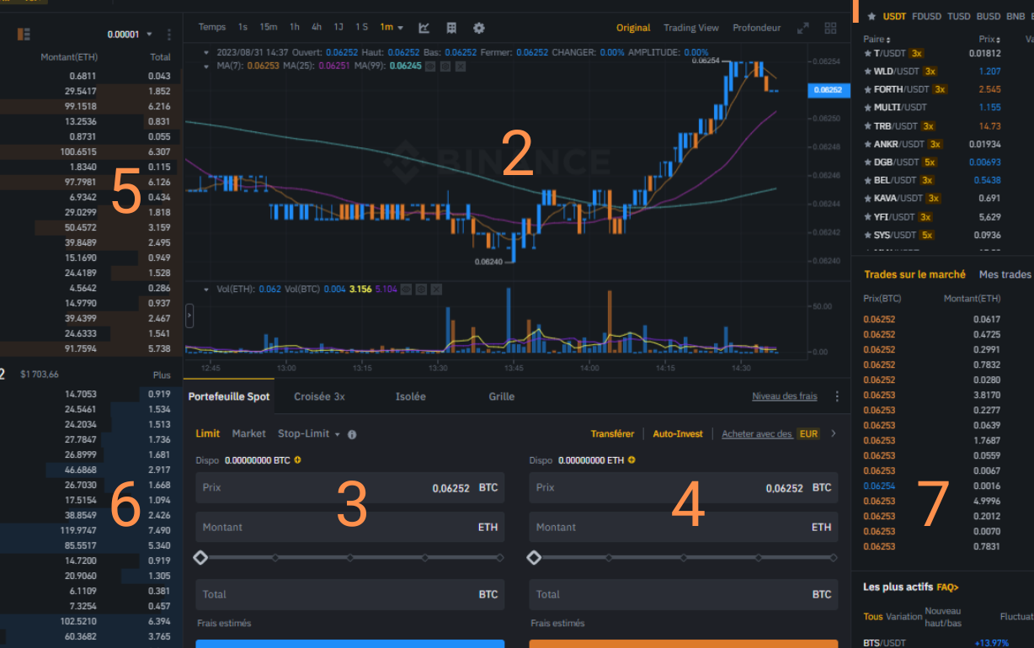This screenshot has width=1034, height=648.
Task: Favorite the KAVA/USDT pair star
Action: click(x=868, y=199)
